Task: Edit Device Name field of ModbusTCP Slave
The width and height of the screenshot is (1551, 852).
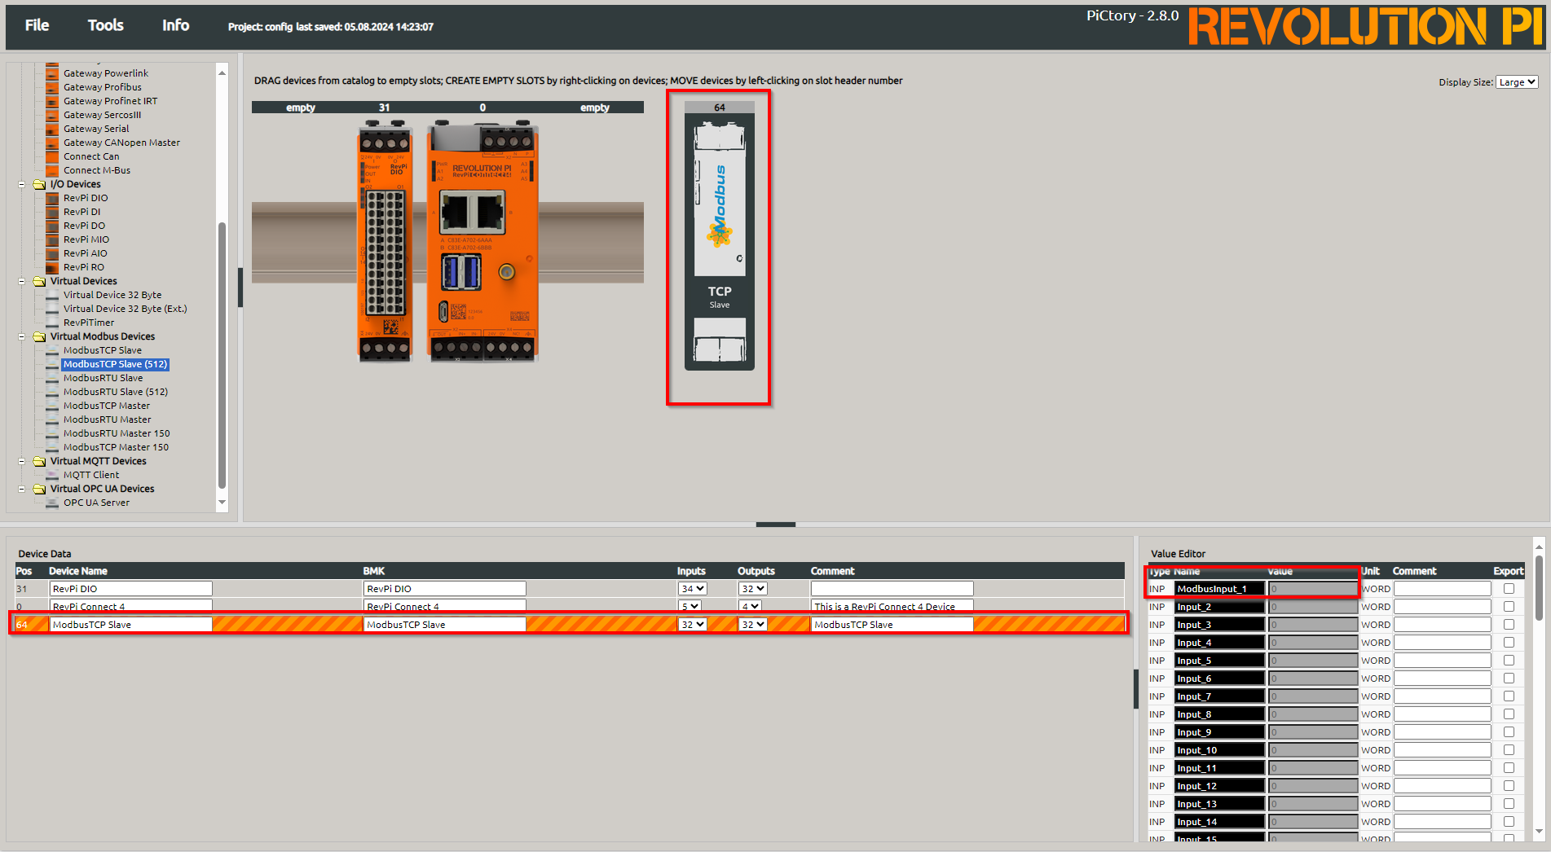Action: pyautogui.click(x=130, y=625)
